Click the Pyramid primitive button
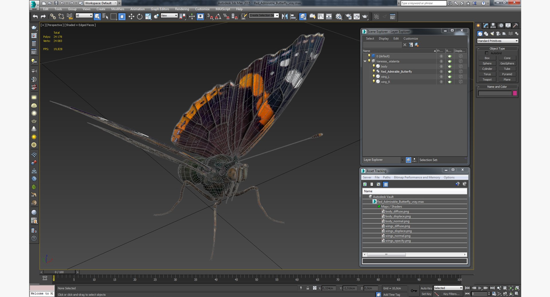The height and width of the screenshot is (297, 550). point(507,74)
